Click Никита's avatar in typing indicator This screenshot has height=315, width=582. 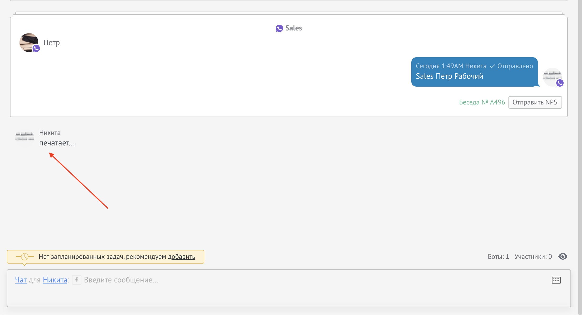[25, 136]
